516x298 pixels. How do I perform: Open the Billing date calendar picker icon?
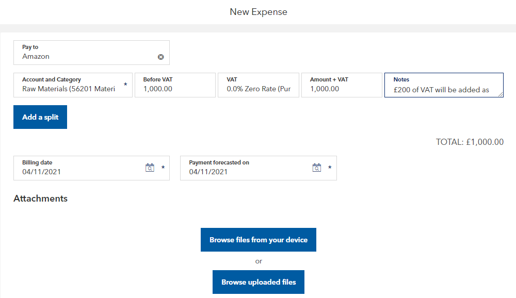(150, 168)
